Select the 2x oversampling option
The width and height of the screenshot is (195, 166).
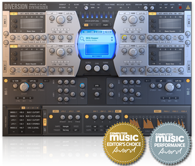(x=86, y=25)
